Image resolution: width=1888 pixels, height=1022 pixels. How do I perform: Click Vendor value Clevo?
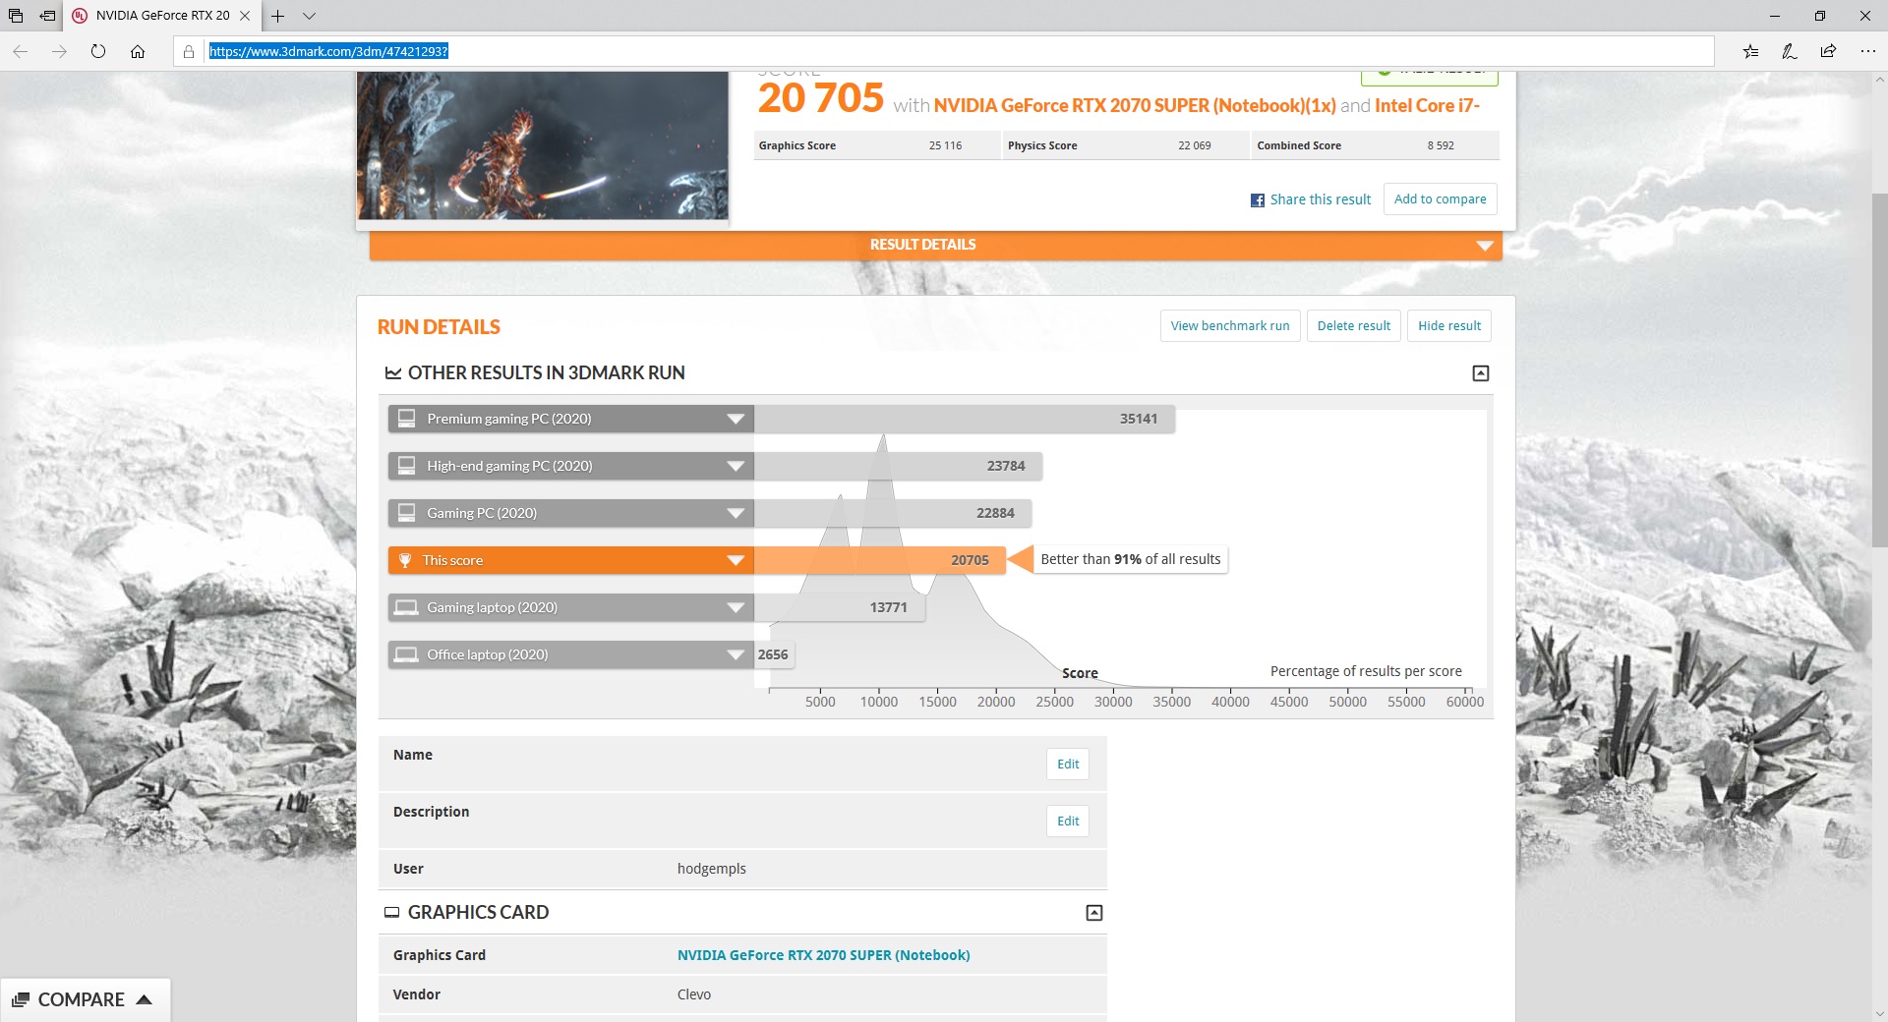point(693,994)
